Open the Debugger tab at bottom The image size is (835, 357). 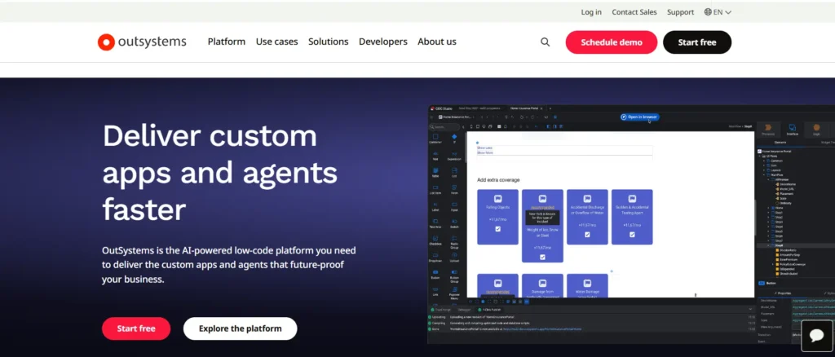click(x=464, y=310)
